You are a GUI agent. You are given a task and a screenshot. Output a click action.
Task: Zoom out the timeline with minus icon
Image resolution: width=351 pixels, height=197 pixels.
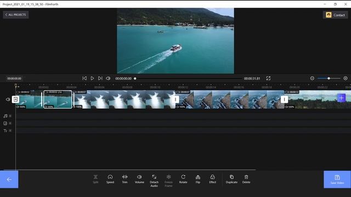(312, 78)
